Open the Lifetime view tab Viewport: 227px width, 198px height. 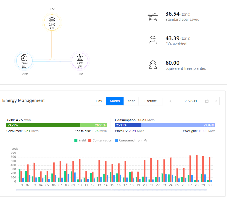[x=151, y=101]
